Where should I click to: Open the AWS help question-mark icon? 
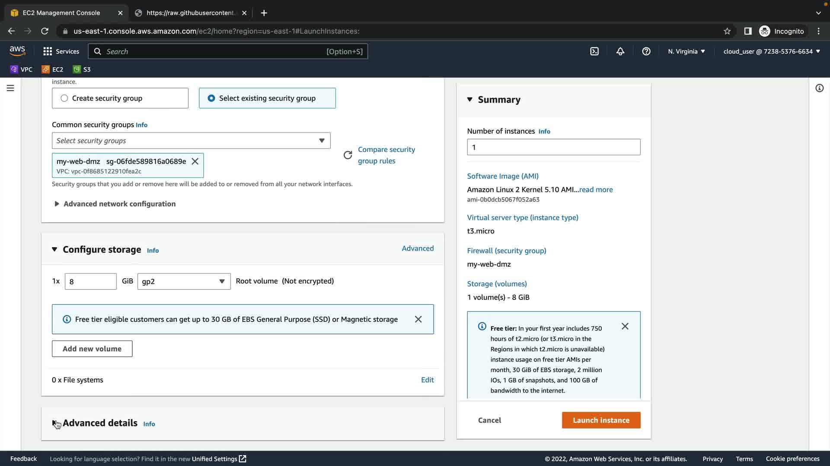[x=646, y=51]
